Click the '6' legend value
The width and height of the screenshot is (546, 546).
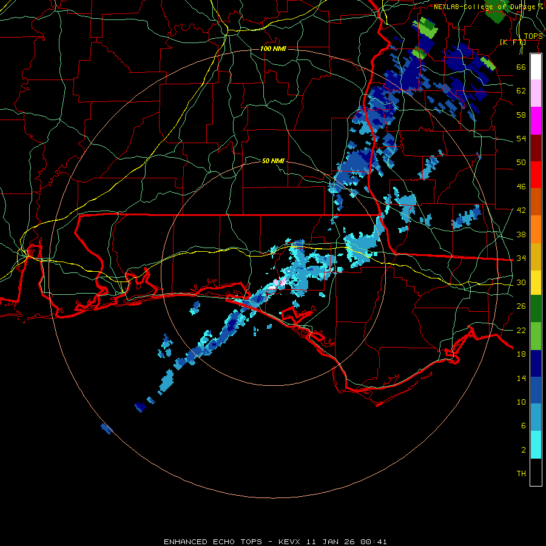coord(524,425)
